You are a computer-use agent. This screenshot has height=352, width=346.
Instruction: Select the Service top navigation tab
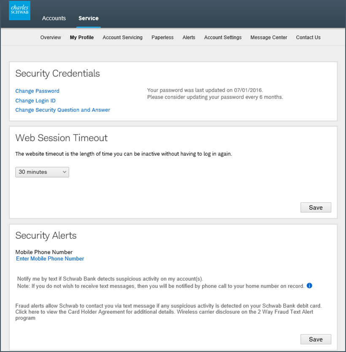point(89,18)
